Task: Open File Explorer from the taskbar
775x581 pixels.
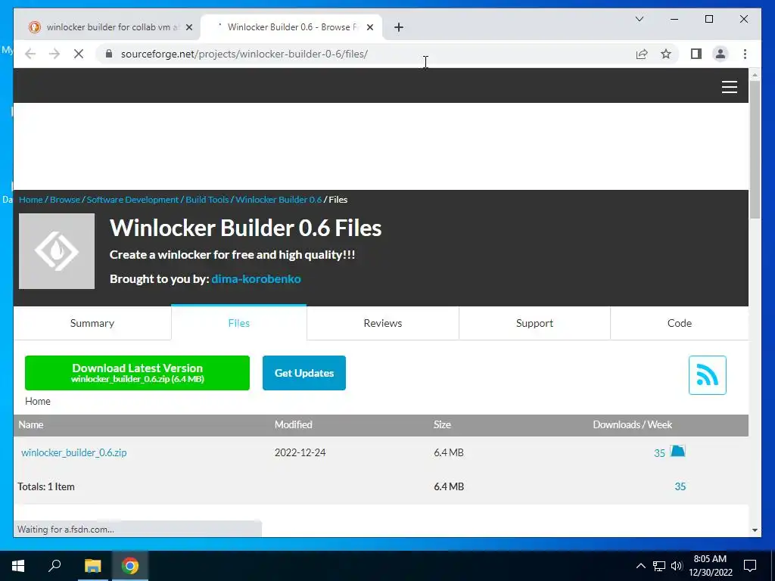Action: tap(92, 566)
